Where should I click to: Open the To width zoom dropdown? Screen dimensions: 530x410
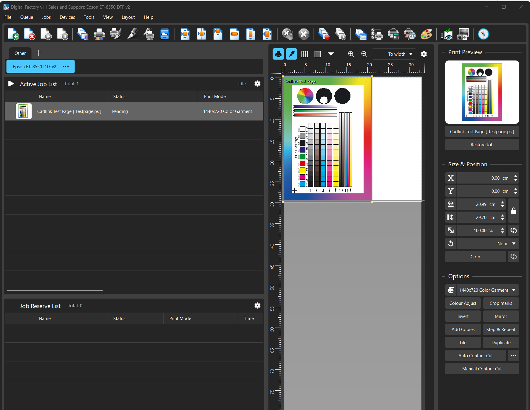(394, 54)
